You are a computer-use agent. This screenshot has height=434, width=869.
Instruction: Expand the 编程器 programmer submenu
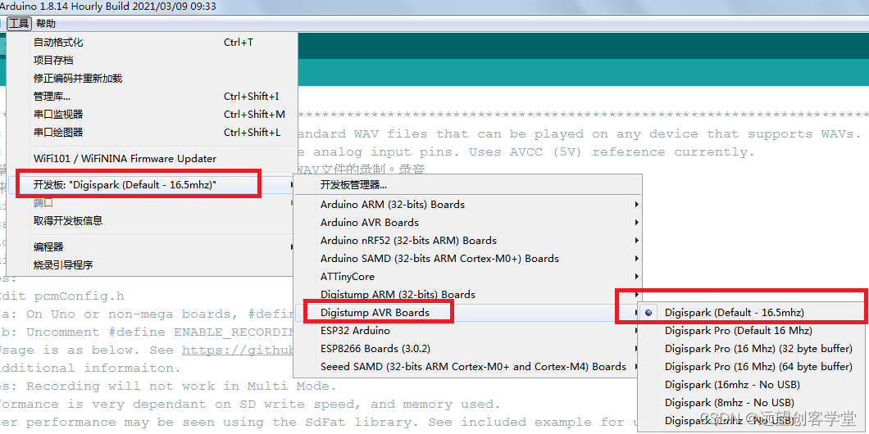click(x=152, y=247)
